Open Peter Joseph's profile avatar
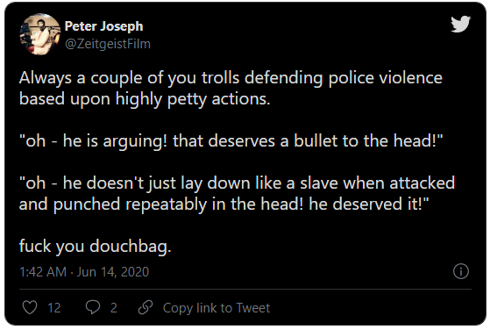This screenshot has height=330, width=490. click(40, 34)
